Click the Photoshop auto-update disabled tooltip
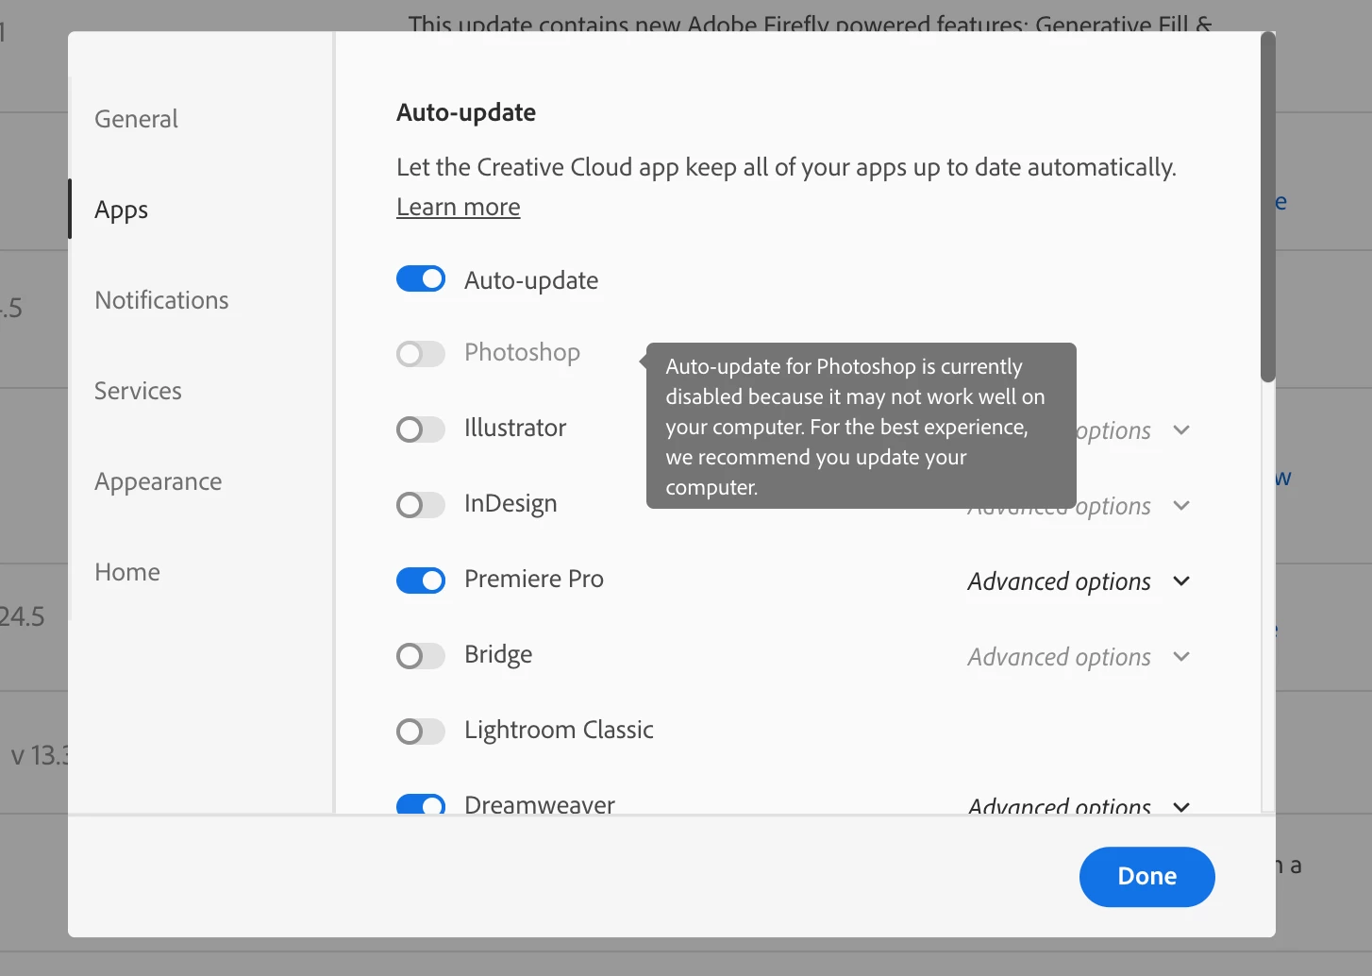The image size is (1372, 976). (x=862, y=426)
